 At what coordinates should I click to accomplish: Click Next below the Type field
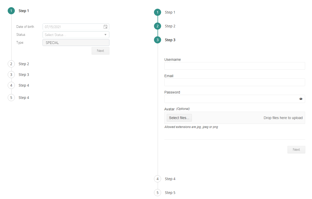pyautogui.click(x=100, y=51)
